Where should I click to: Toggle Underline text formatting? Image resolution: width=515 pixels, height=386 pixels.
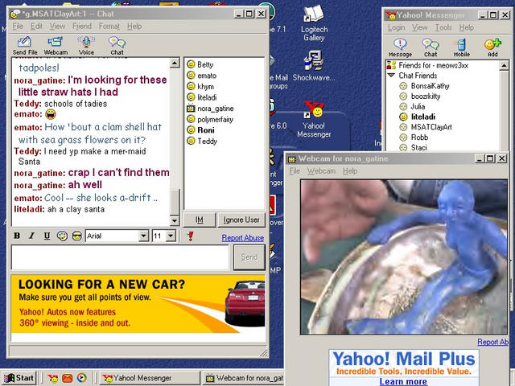(x=47, y=236)
